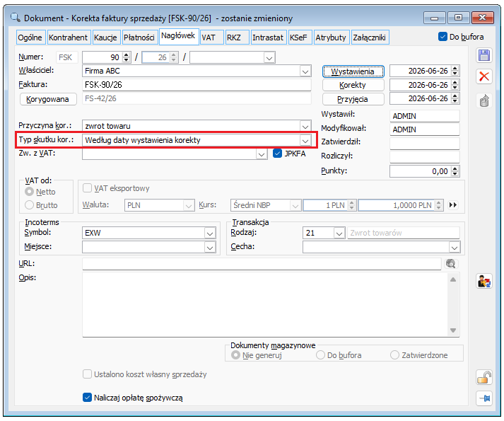Click the pin icon at bottom right
This screenshot has height=421, width=504.
[484, 398]
